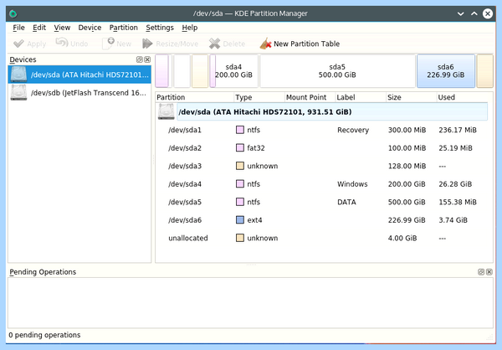Close the Pending Operations panel

click(489, 272)
